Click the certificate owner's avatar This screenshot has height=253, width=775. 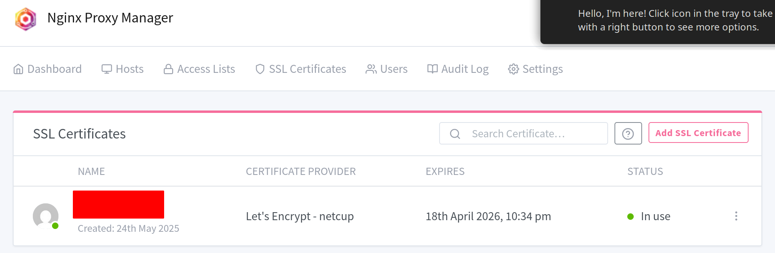tap(46, 216)
